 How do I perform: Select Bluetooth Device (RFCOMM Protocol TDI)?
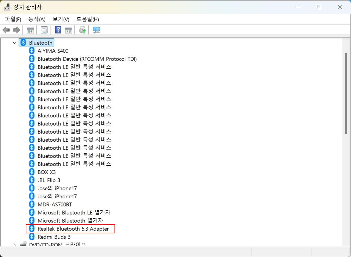[x=87, y=59]
